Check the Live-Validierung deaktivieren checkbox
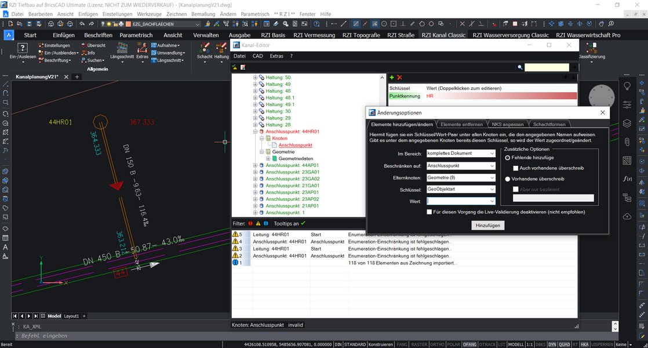 429,212
